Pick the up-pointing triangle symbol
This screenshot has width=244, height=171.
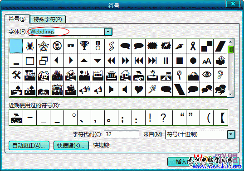pyautogui.click(x=84, y=61)
